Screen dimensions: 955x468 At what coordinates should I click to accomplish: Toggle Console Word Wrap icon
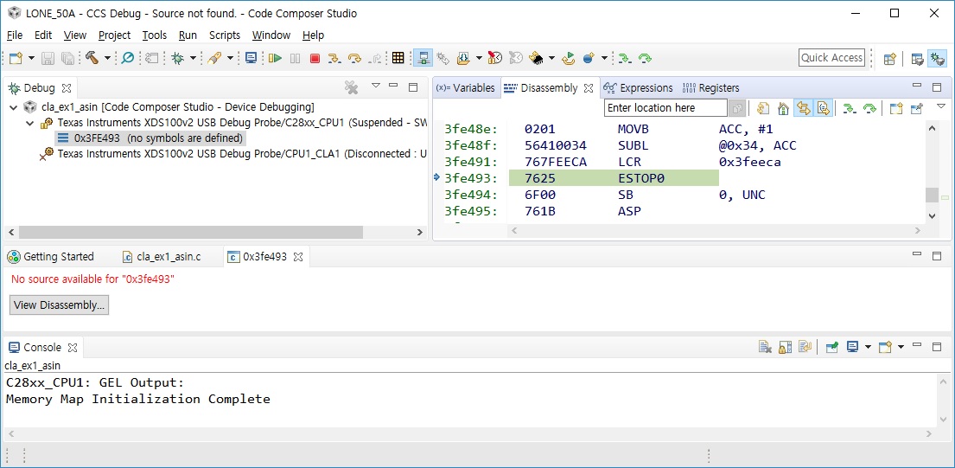click(805, 347)
